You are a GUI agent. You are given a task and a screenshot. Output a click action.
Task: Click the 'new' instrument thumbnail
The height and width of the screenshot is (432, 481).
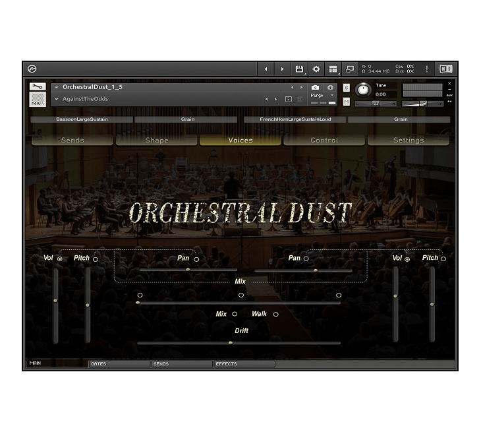[38, 100]
